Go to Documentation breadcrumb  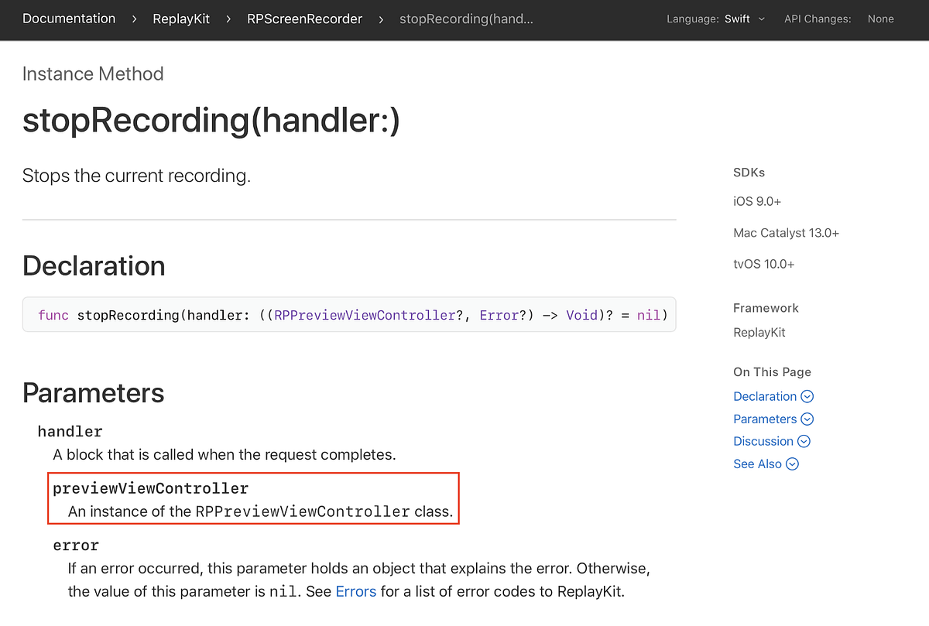[x=69, y=19]
